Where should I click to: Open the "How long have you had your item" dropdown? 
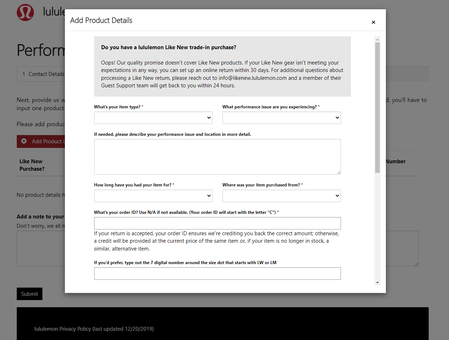click(153, 196)
